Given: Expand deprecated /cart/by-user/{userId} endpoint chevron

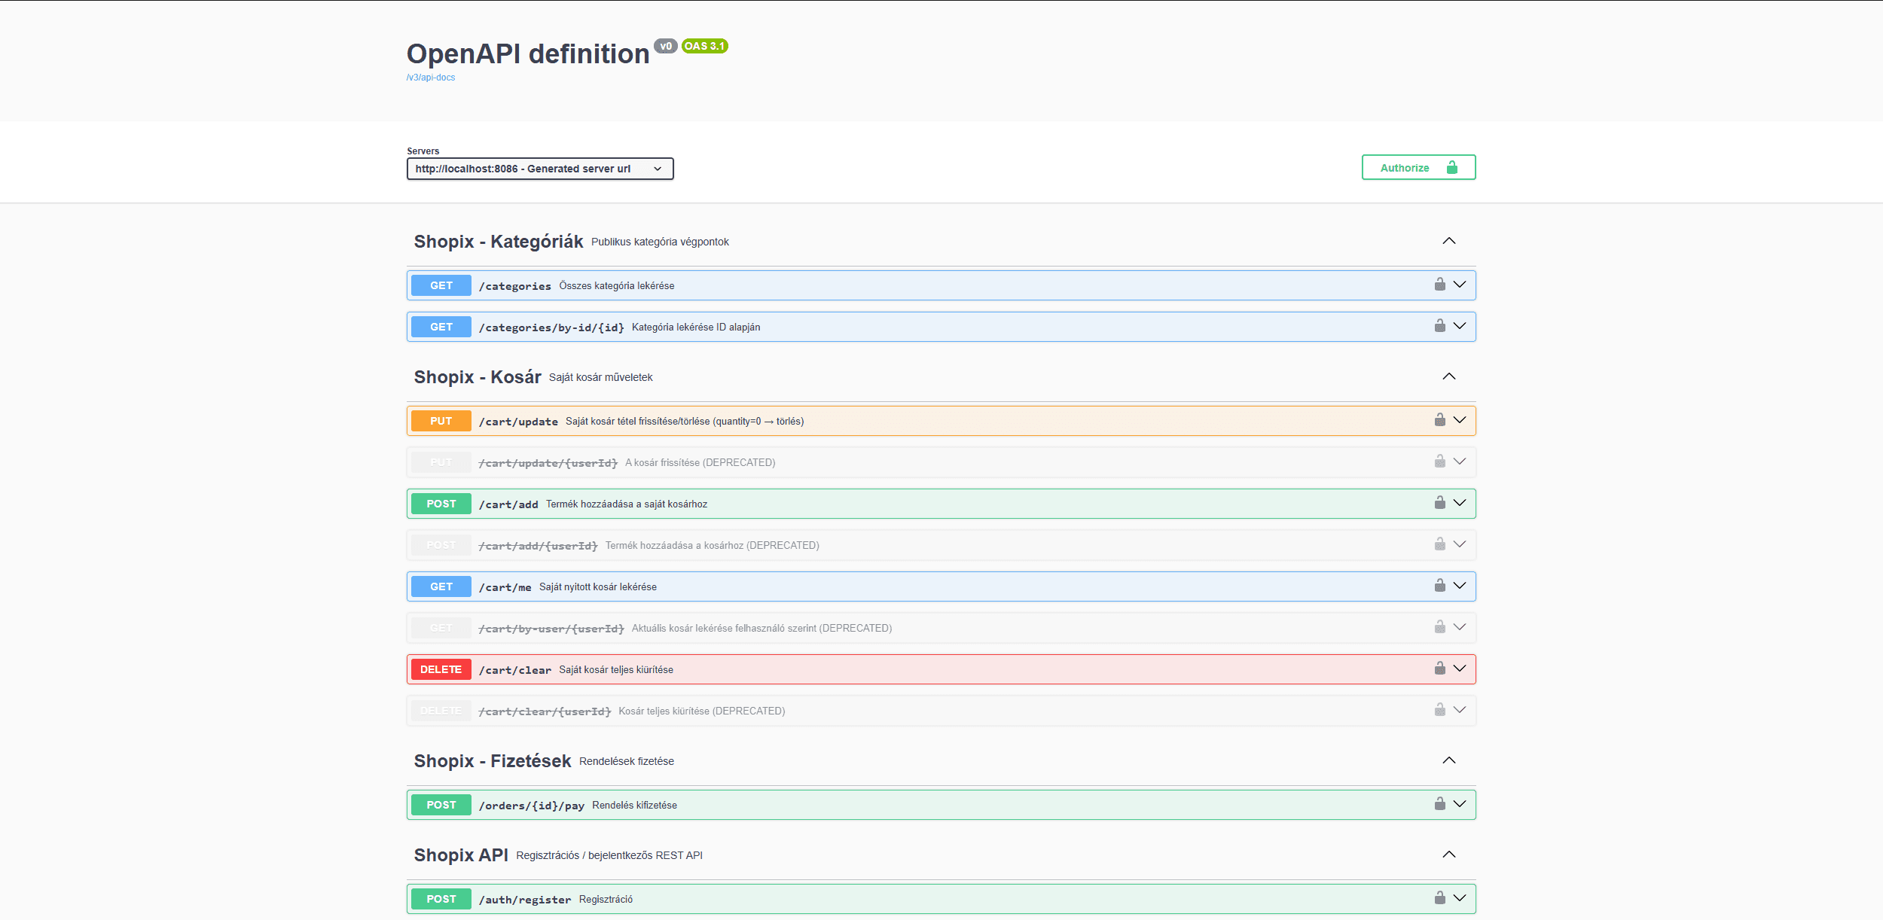Looking at the screenshot, I should pos(1460,627).
